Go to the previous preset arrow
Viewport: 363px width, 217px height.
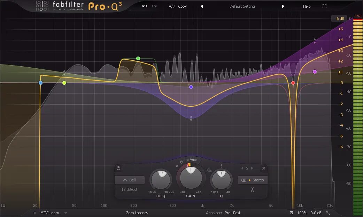[202, 7]
